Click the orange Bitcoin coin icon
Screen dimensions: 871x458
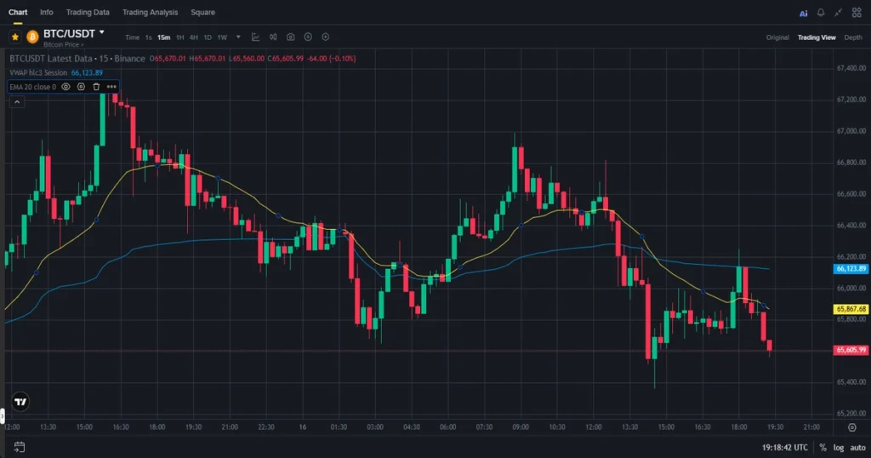(x=32, y=37)
